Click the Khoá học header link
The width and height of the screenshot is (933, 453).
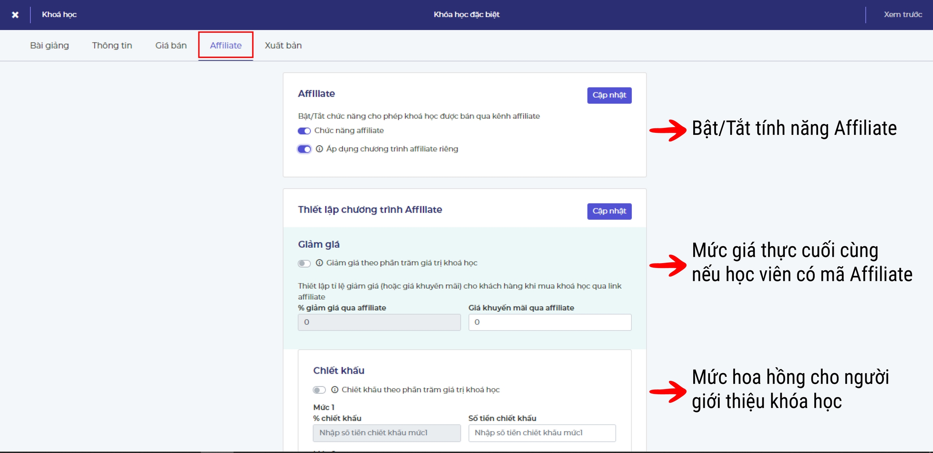[x=59, y=15]
